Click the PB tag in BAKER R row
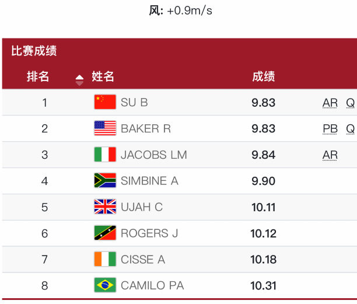The width and height of the screenshot is (357, 304). [330, 129]
